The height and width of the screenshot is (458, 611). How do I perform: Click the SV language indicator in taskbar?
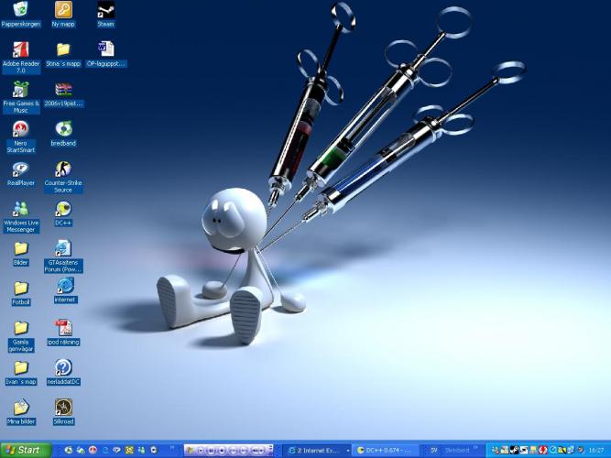point(434,450)
